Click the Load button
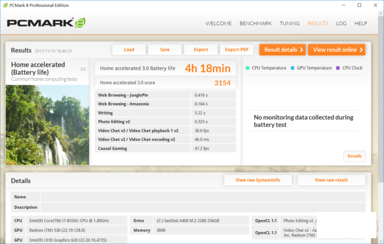 click(129, 49)
